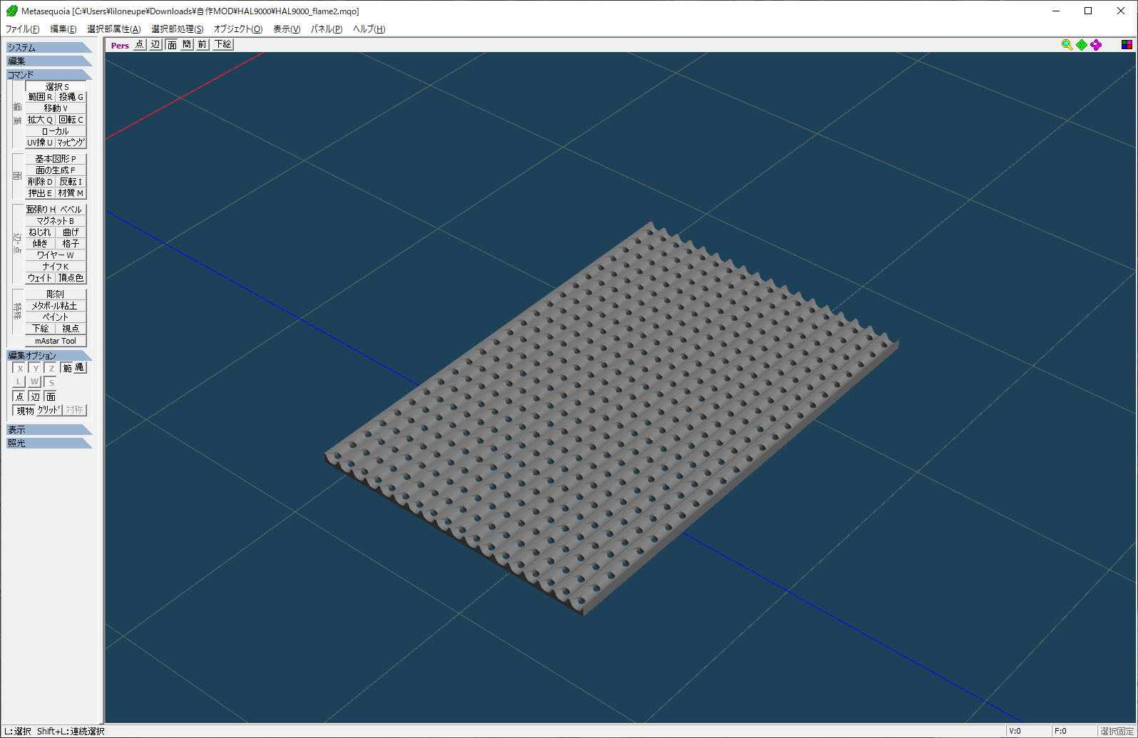1138x738 pixels.
Task: Click the mAstar Tool button
Action: pyautogui.click(x=56, y=341)
